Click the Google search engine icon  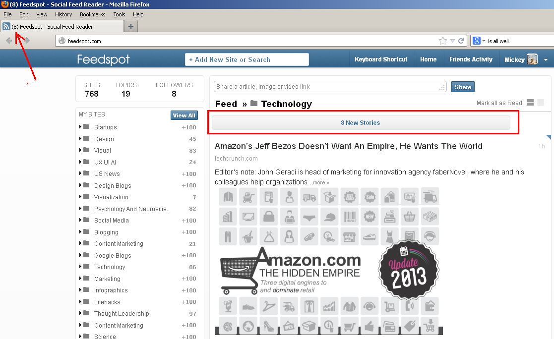coord(477,41)
